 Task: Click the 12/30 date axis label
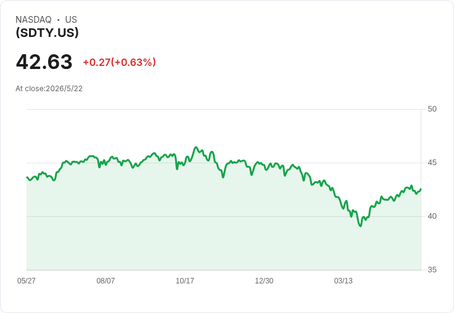pos(264,281)
